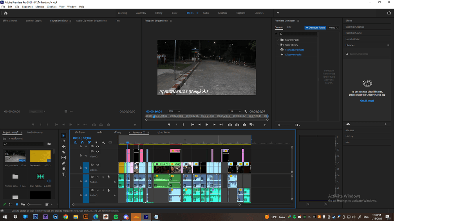Open the Premiere Composer Menu dropdown

coord(334,28)
